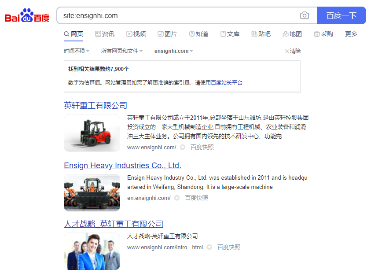Switch to the 地图 tab
Viewport: 371px width, 277px height.
tap(292, 34)
